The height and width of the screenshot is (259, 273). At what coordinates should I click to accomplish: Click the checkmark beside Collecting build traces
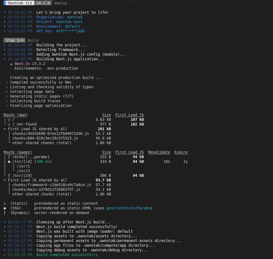[7, 101]
